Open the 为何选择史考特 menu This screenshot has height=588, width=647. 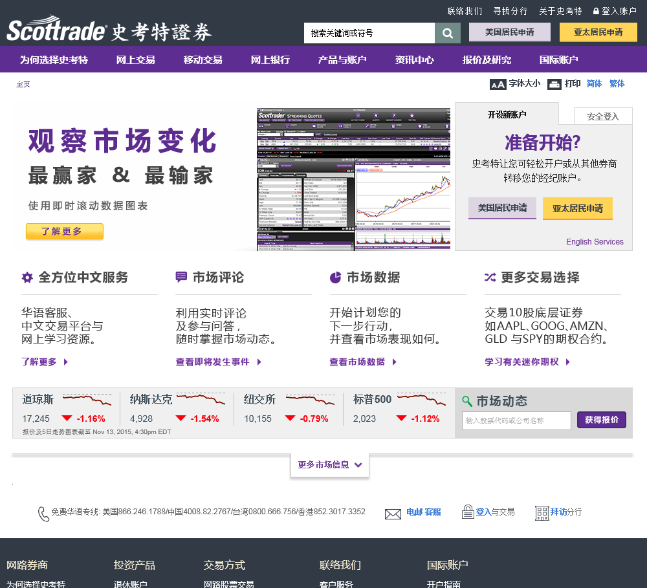(x=54, y=60)
